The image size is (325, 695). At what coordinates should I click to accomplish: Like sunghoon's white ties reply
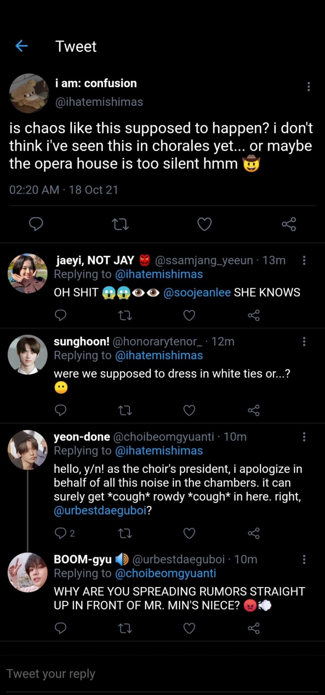tap(189, 410)
